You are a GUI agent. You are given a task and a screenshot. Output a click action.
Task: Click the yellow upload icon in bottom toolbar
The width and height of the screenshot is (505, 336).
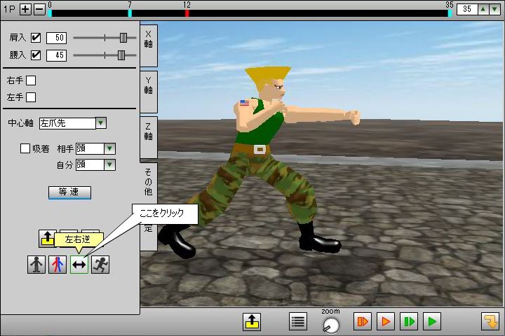pyautogui.click(x=252, y=321)
